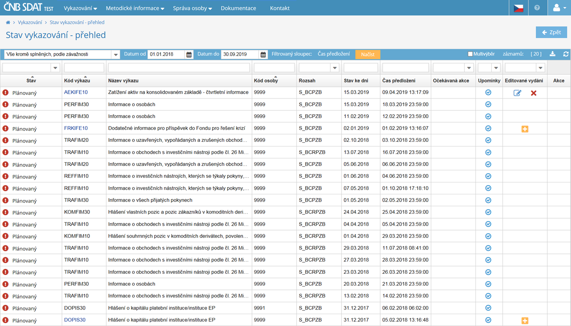Expand the Rozsah column filter dropdown

(x=335, y=68)
